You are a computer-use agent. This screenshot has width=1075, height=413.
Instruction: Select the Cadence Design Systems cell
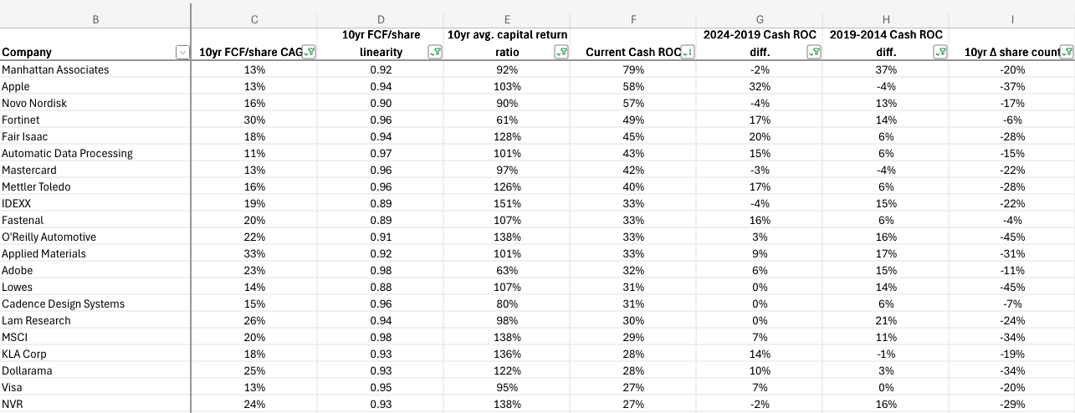click(x=95, y=303)
